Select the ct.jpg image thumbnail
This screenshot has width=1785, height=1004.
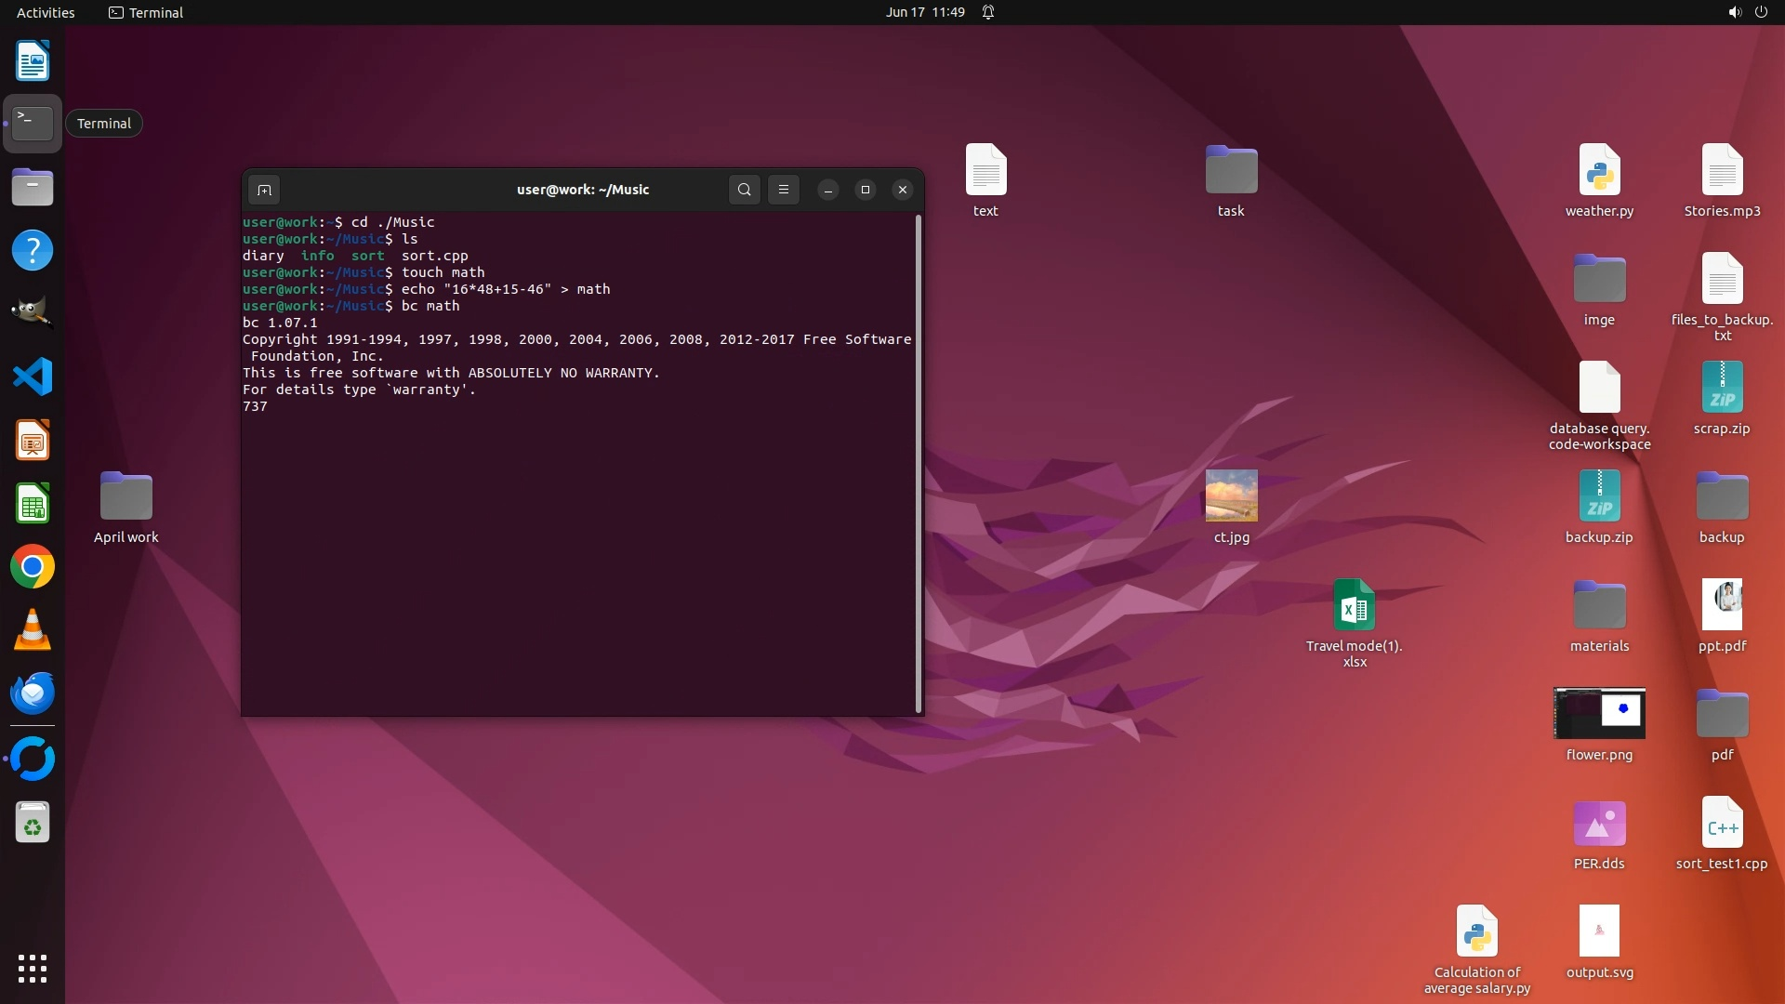pos(1231,495)
